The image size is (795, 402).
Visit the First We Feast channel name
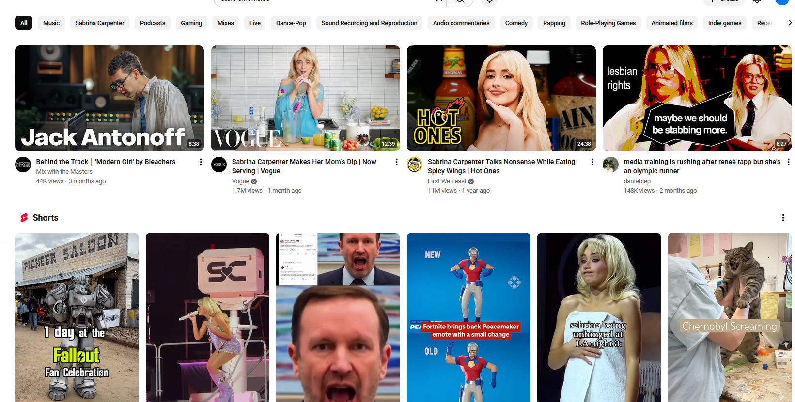(x=447, y=181)
